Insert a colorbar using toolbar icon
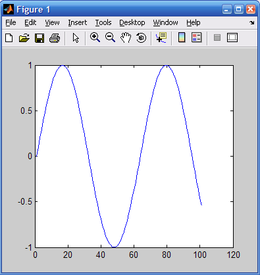 tap(182, 37)
